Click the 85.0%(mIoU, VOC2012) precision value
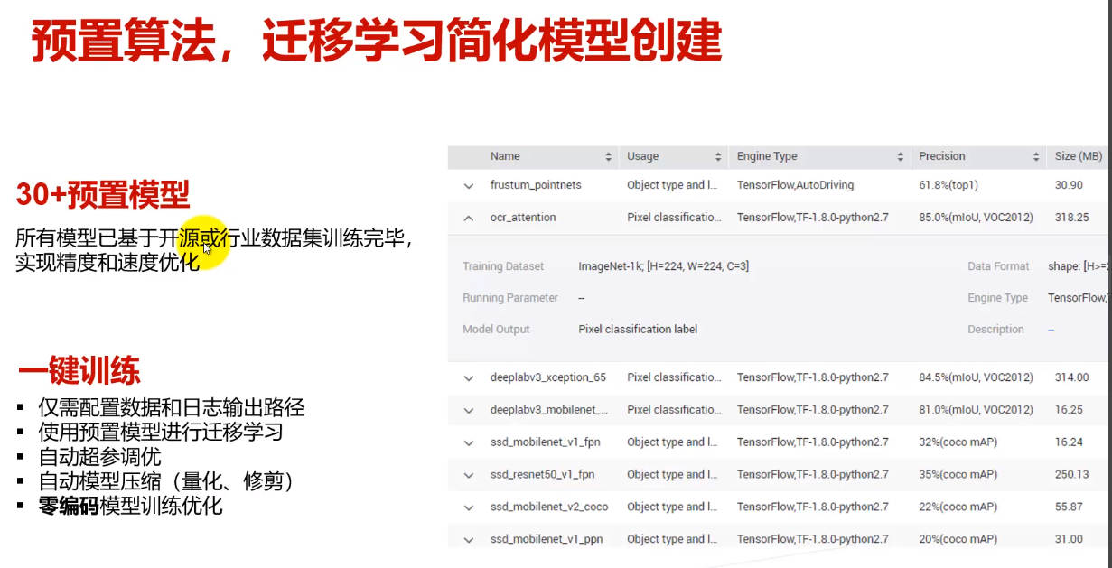 coord(976,218)
